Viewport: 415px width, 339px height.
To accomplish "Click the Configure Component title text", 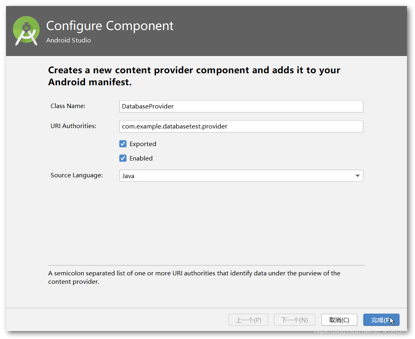I will (x=110, y=26).
